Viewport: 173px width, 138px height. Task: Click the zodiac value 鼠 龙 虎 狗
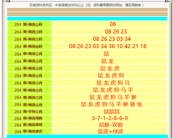click(111, 76)
